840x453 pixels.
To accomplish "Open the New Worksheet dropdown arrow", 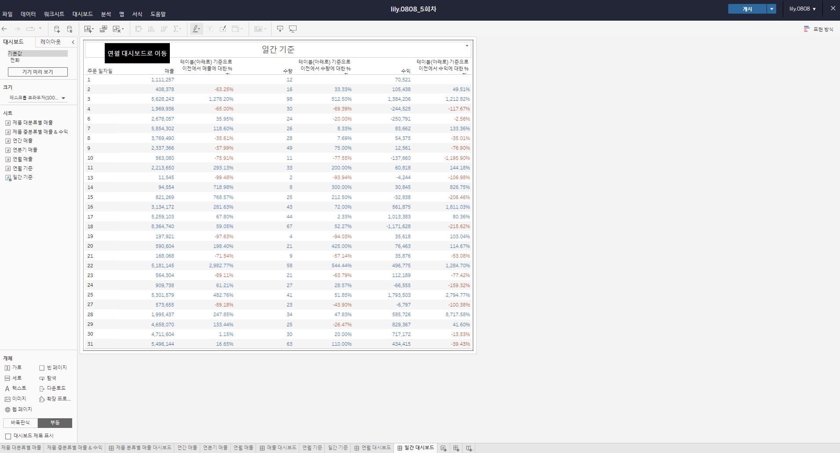I will pos(93,29).
